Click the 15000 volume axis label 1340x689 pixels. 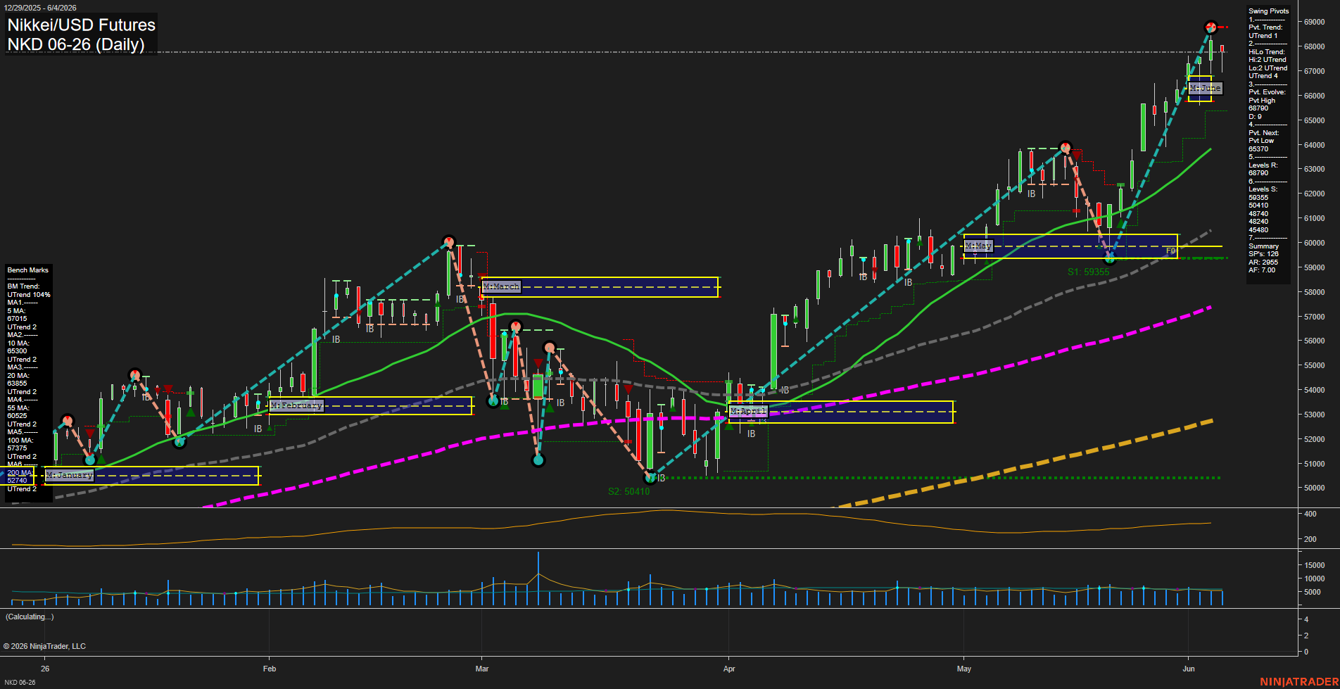click(x=1314, y=565)
